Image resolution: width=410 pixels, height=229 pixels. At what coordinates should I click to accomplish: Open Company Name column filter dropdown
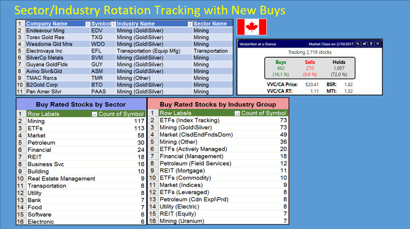pyautogui.click(x=88, y=24)
